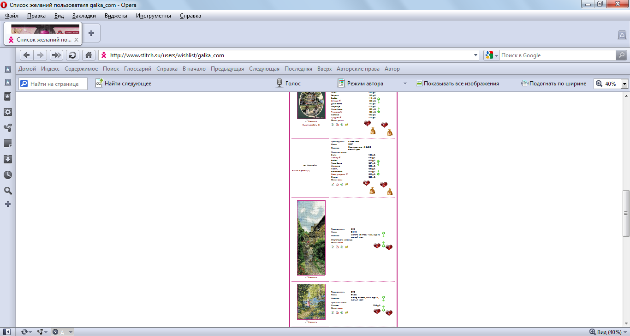Open the 'Закладки' menu
The width and height of the screenshot is (630, 336).
pyautogui.click(x=84, y=16)
